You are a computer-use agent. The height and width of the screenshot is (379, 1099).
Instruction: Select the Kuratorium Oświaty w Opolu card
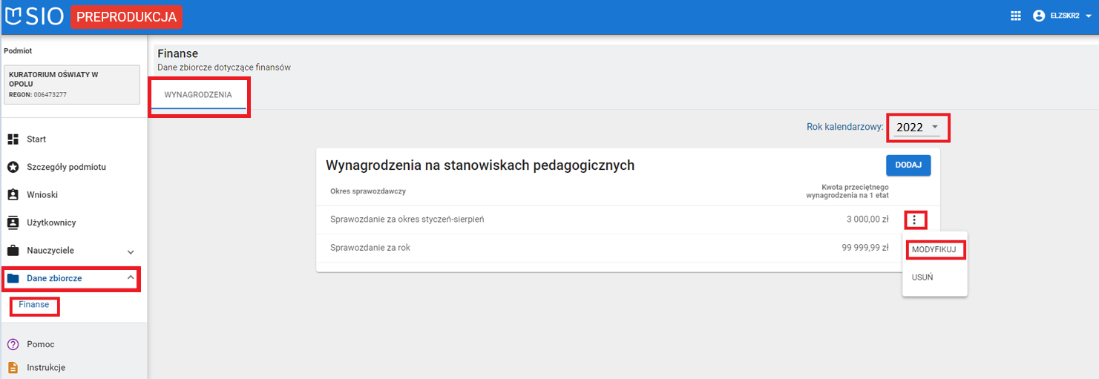click(x=71, y=85)
